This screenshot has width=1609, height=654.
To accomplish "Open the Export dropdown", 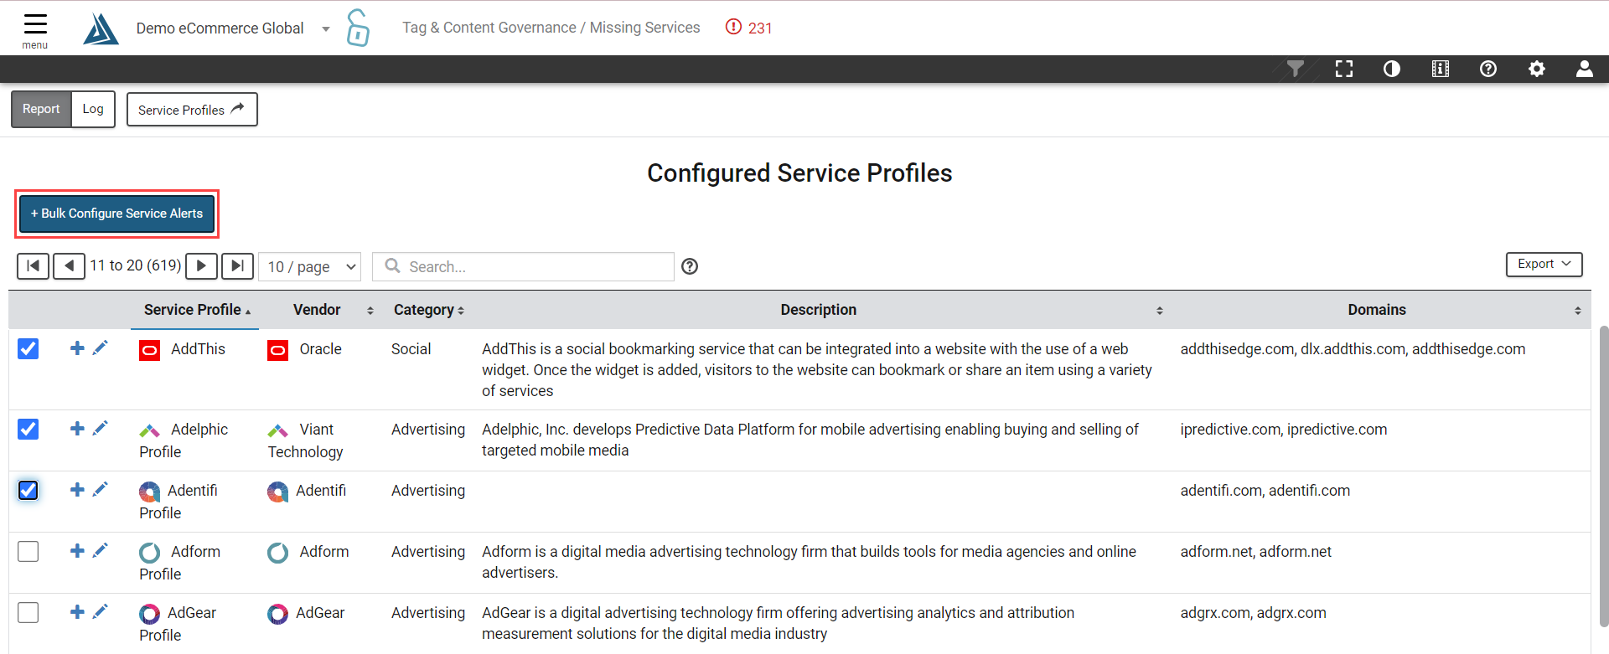I will click(1544, 264).
